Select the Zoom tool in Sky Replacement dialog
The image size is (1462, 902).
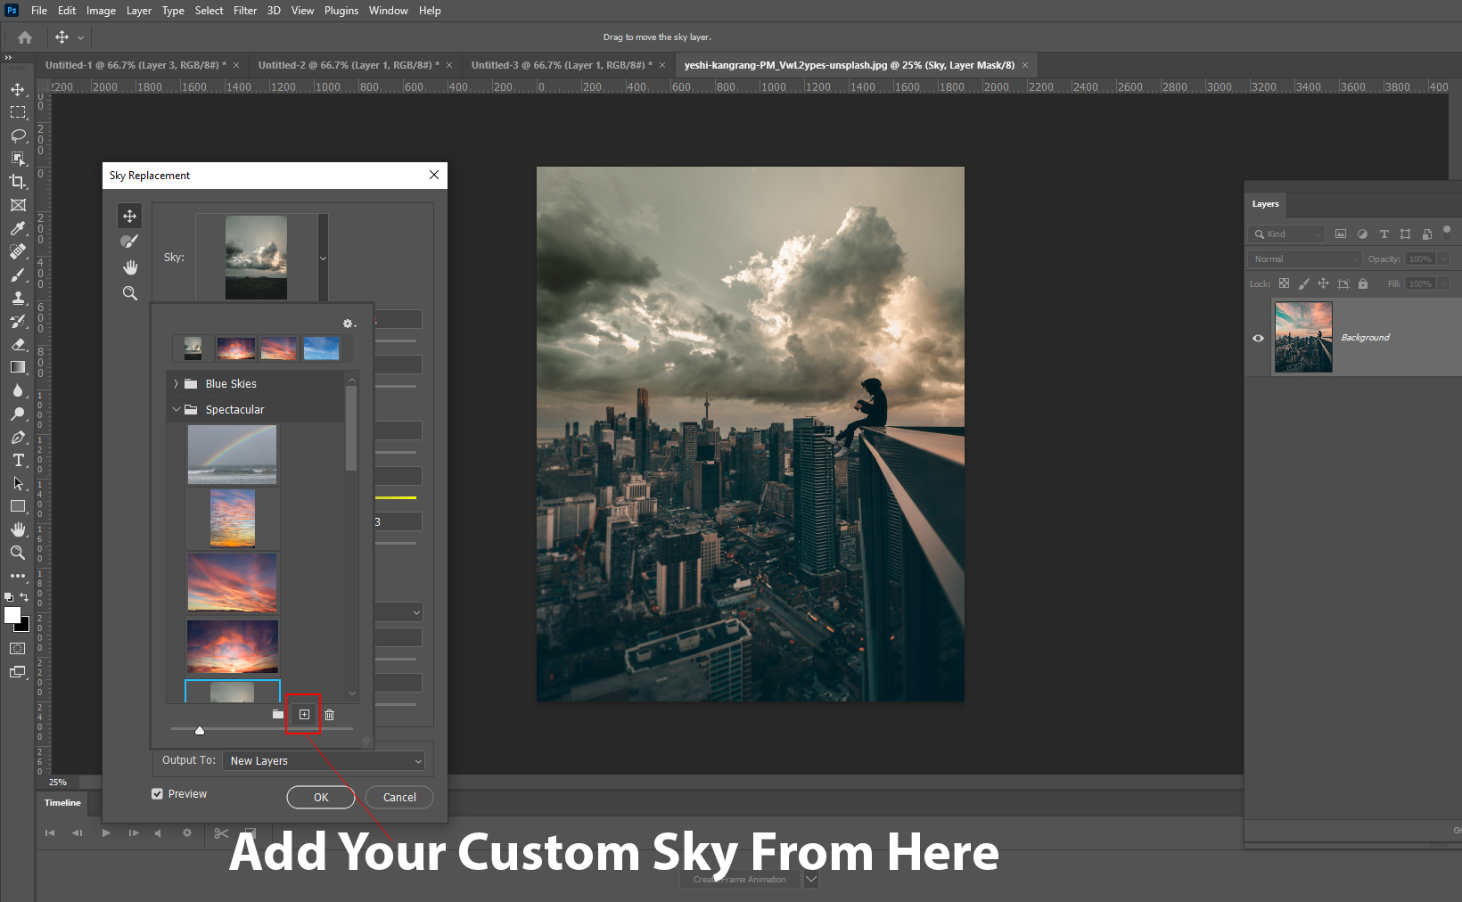(129, 293)
